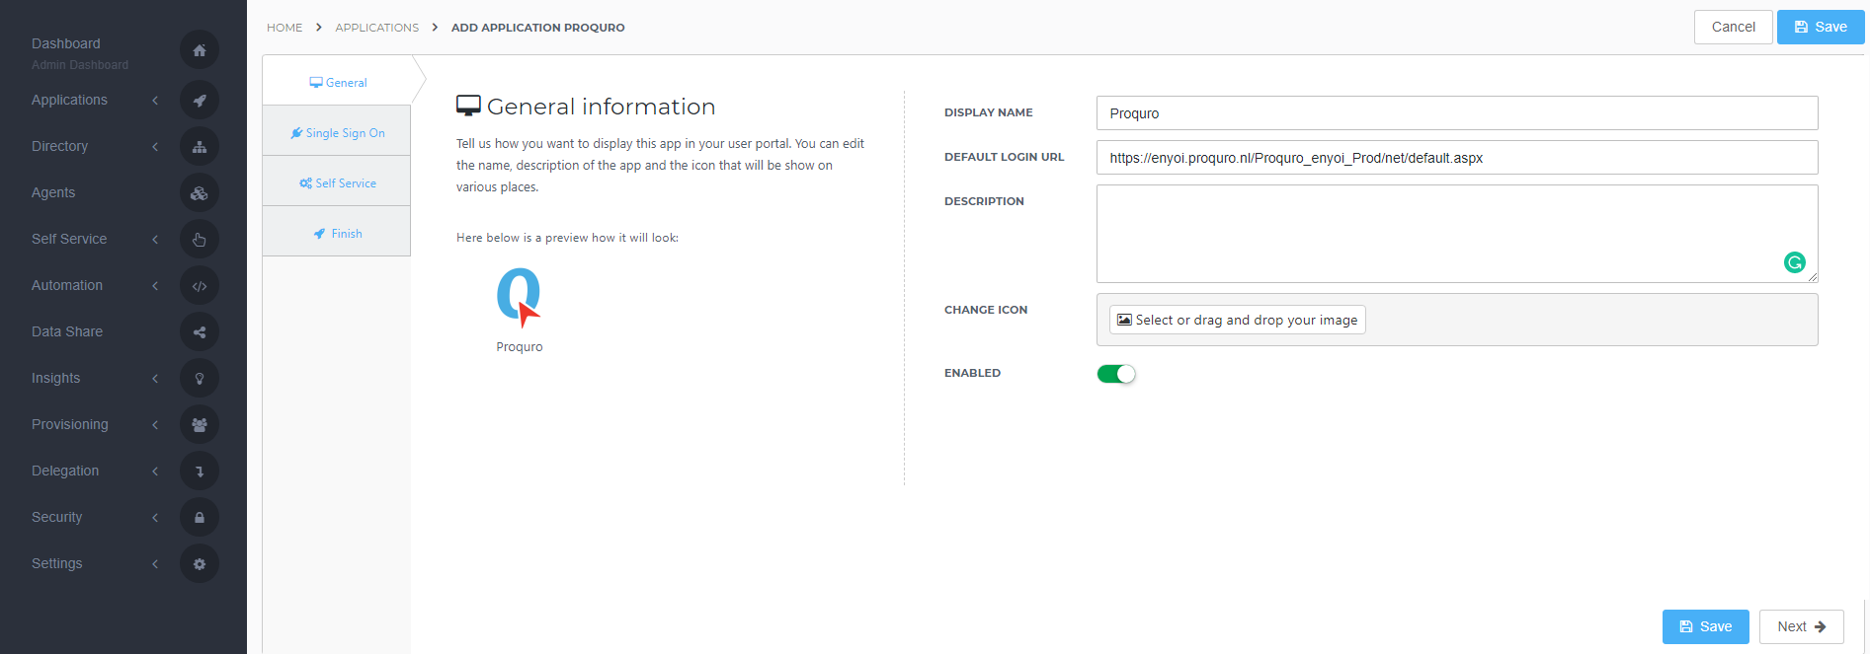Expand the Provisioning sidebar menu
This screenshot has width=1870, height=654.
tap(155, 424)
